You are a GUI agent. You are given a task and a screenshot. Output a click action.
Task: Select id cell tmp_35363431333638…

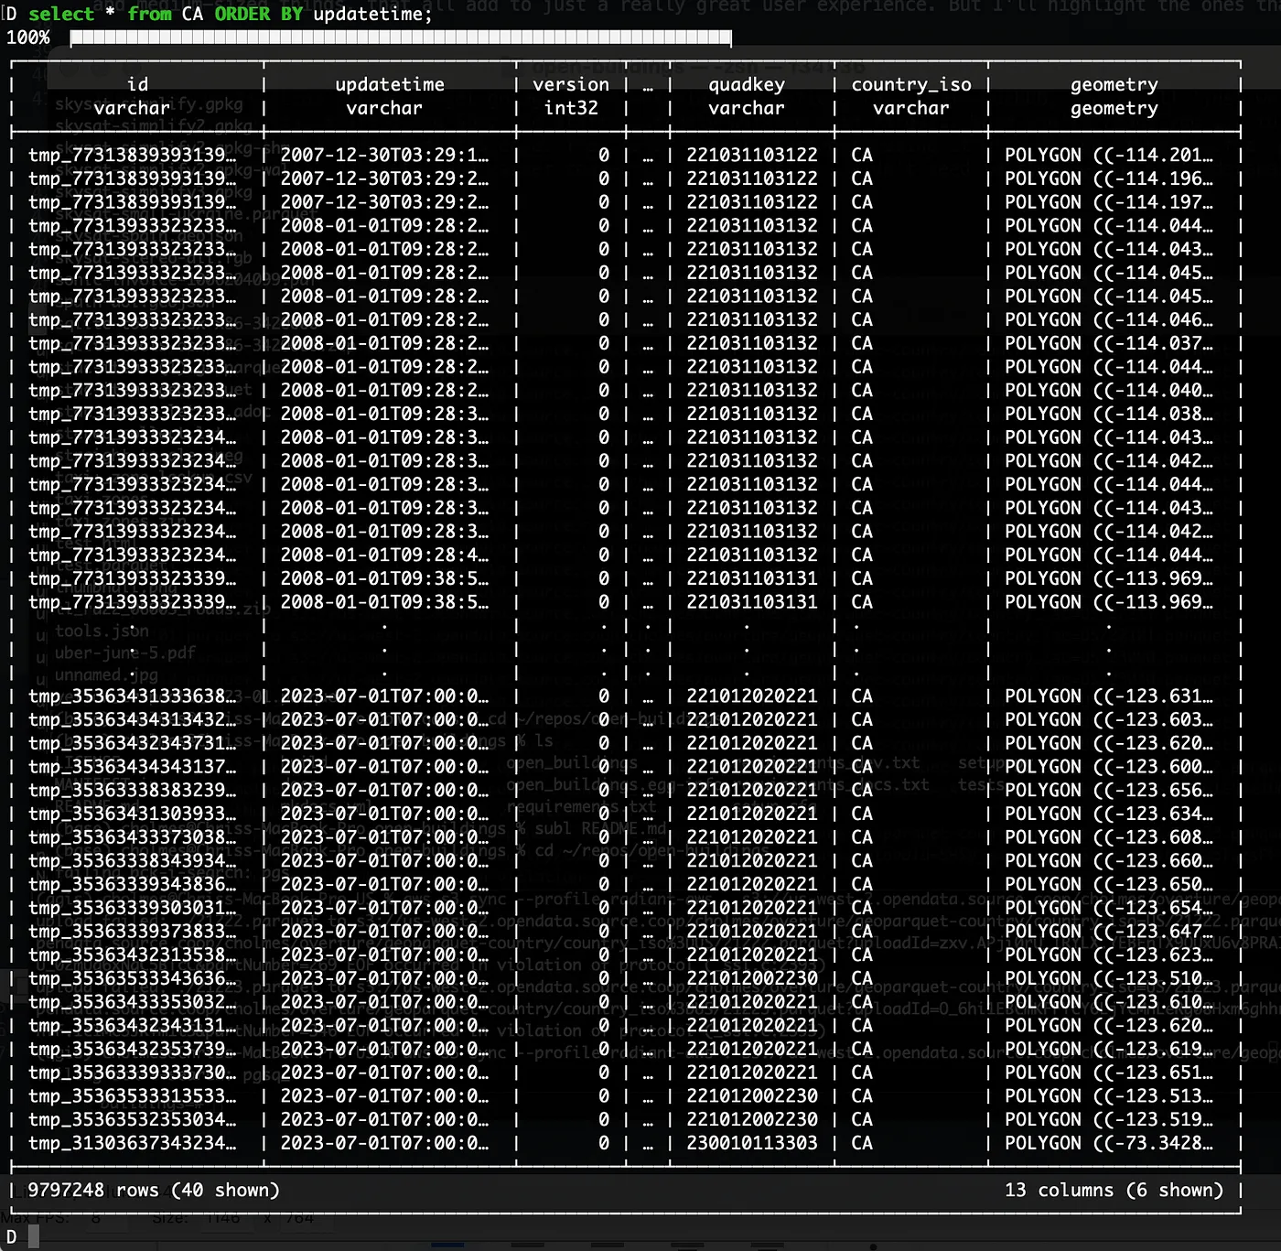pos(132,696)
